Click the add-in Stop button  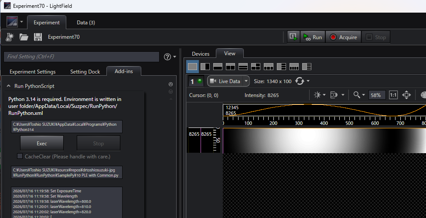pyautogui.click(x=99, y=143)
